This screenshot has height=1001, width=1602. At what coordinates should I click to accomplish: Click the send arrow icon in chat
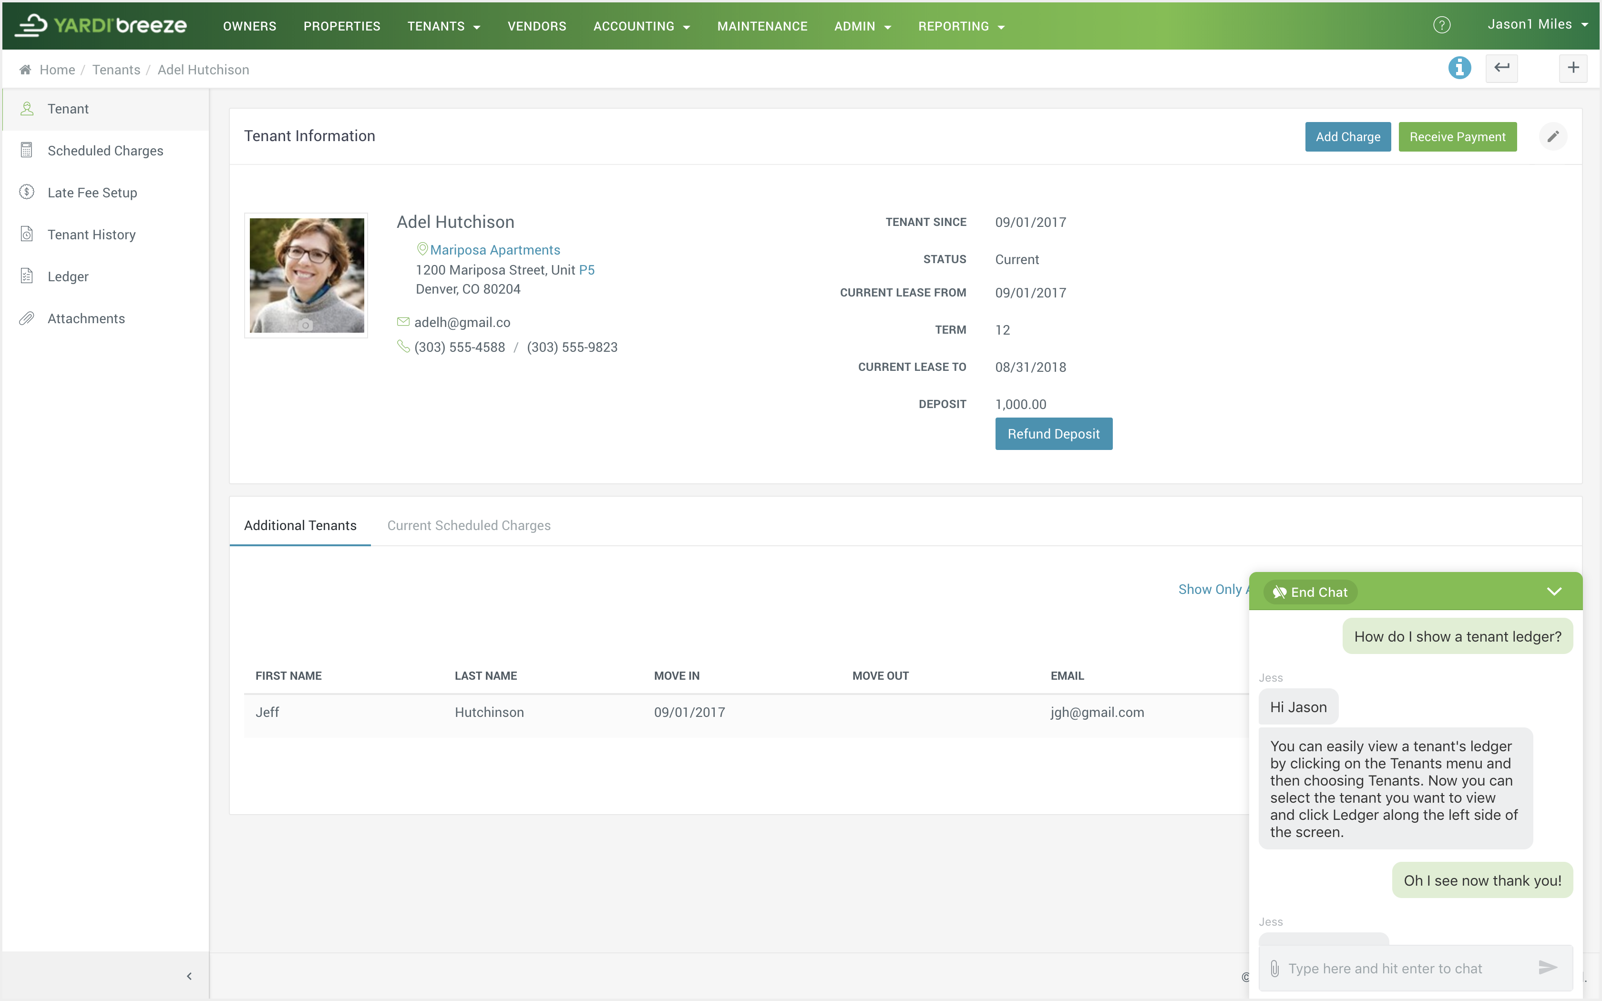tap(1547, 968)
